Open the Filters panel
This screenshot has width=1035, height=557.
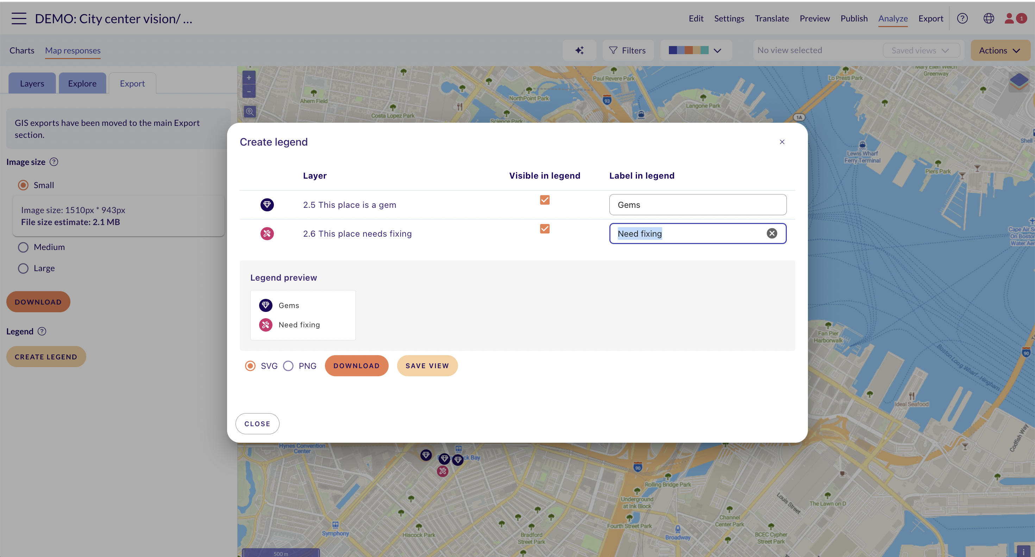coord(628,51)
